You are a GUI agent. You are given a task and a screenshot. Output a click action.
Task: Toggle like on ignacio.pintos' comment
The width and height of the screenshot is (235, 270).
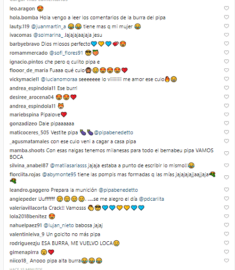(227, 61)
